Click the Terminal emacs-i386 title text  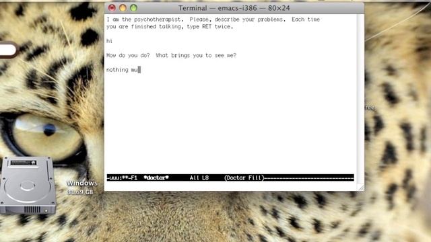click(234, 8)
